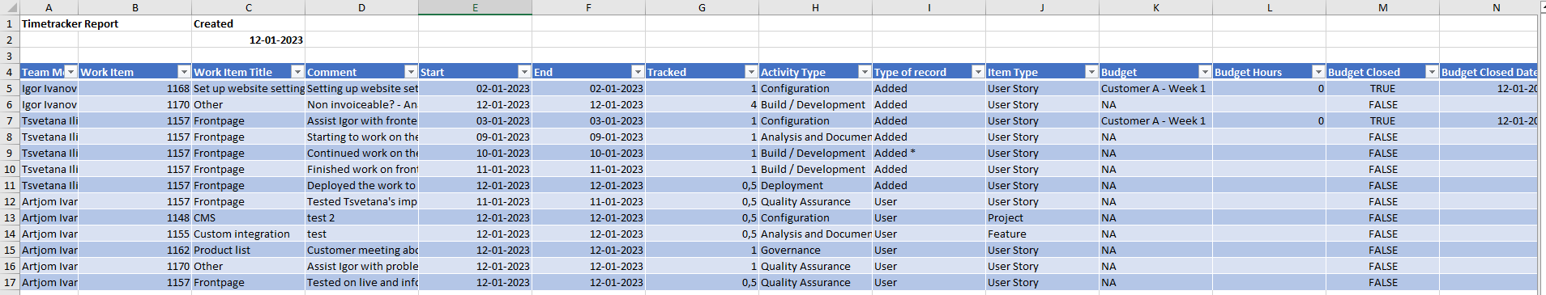Click work item number 1155 cell
The width and height of the screenshot is (1546, 295).
135,234
